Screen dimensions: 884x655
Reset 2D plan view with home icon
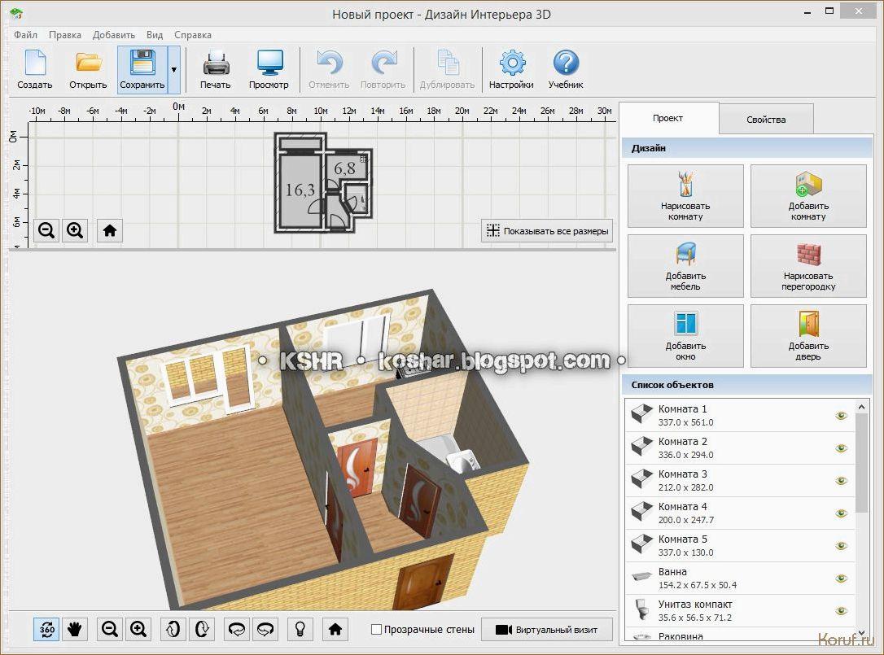coord(110,230)
